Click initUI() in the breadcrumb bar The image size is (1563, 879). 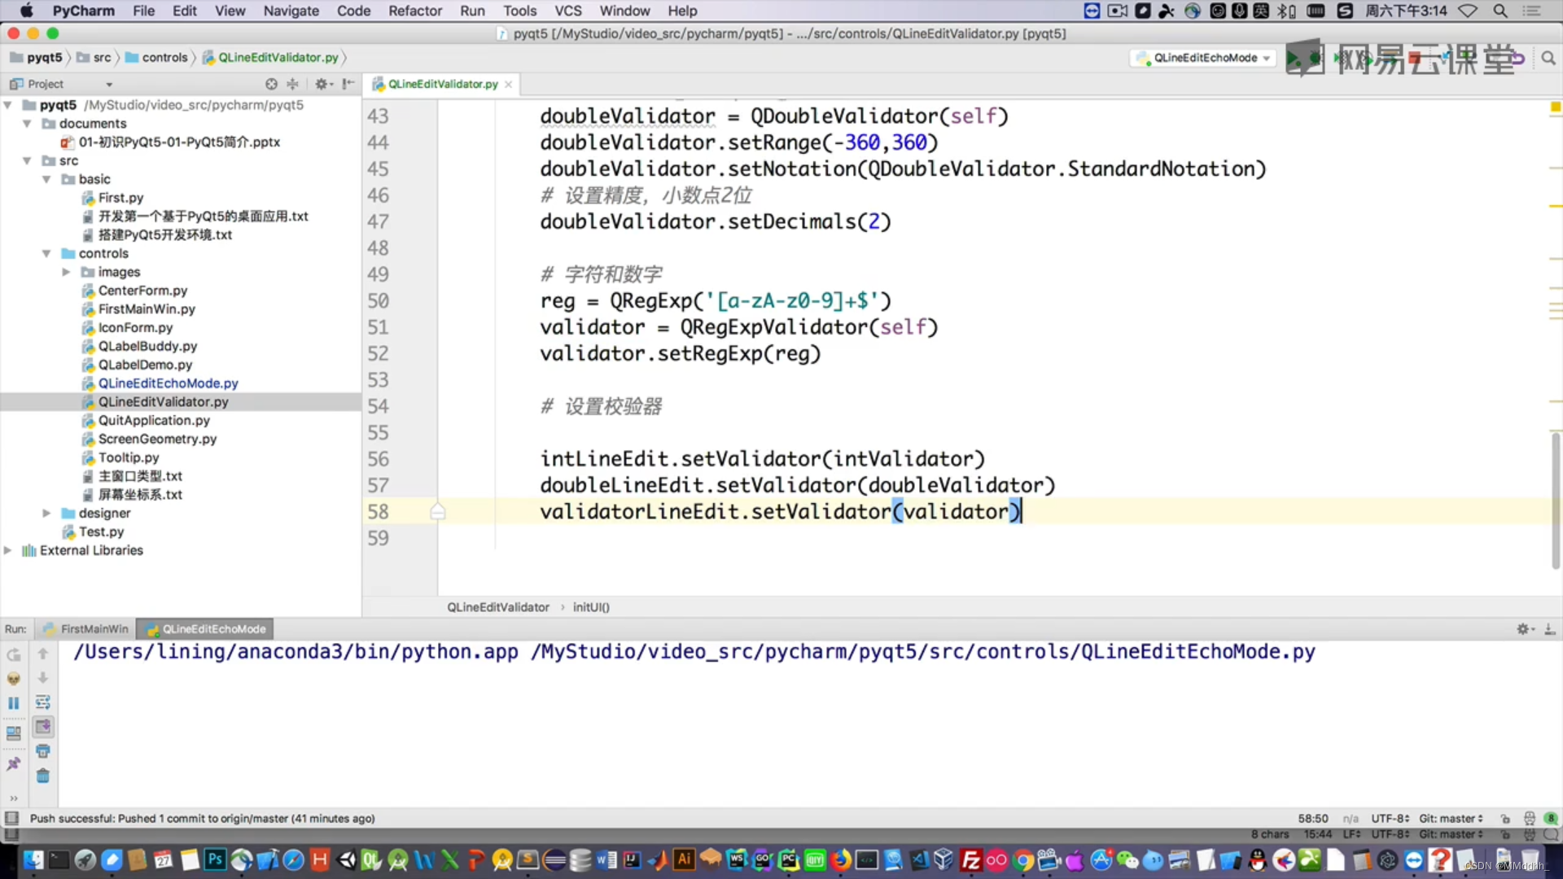[x=591, y=606]
